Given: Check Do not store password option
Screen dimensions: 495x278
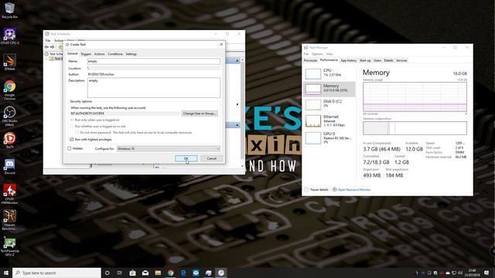Looking at the screenshot, I should (77, 133).
